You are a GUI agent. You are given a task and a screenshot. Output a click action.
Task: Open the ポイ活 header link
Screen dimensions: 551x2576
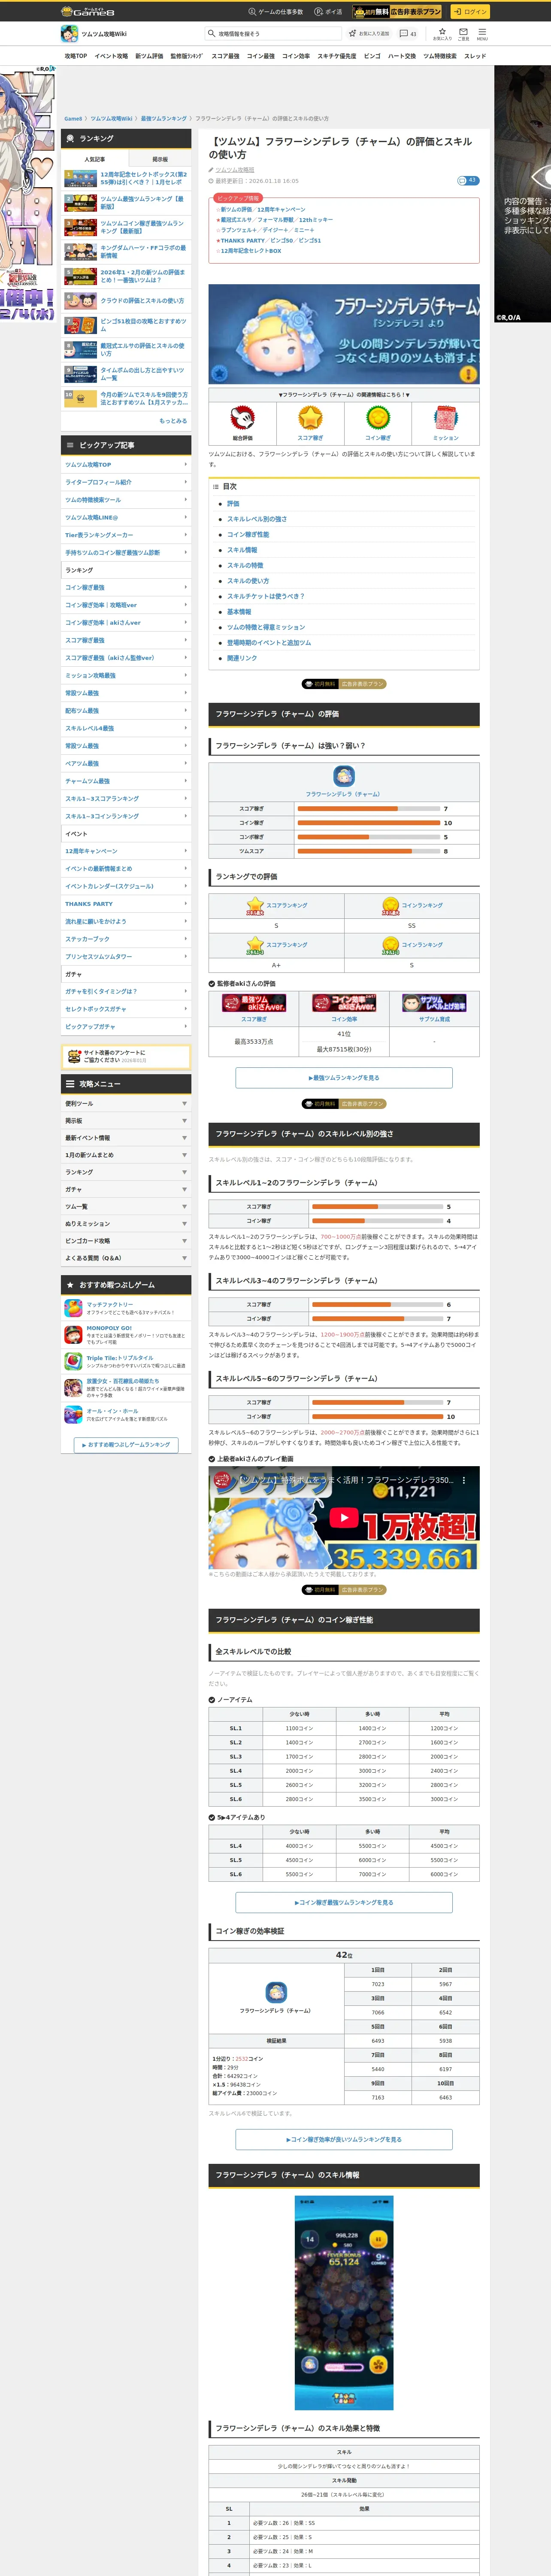point(328,12)
